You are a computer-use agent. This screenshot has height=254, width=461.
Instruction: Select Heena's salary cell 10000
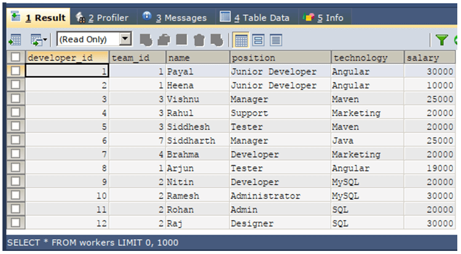coord(430,85)
